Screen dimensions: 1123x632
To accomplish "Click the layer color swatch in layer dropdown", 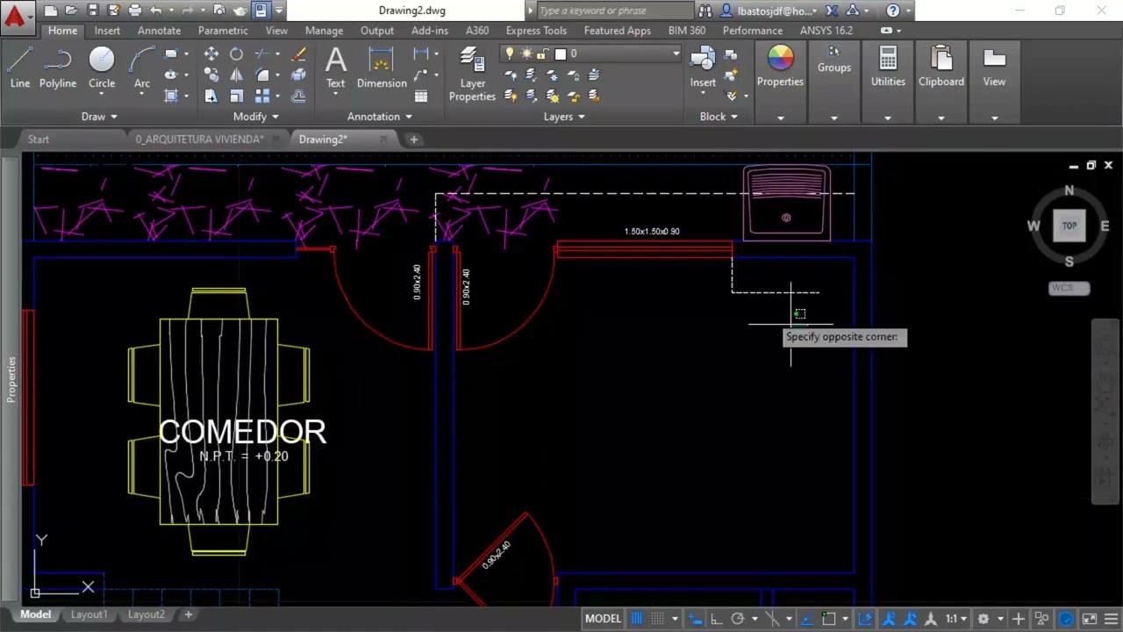I will click(561, 54).
